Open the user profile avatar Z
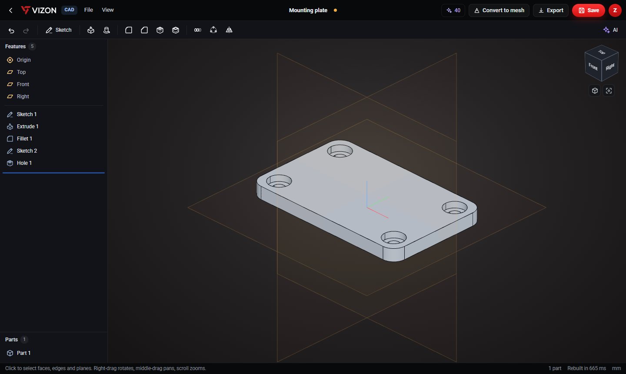Viewport: 626px width, 374px height. (x=615, y=10)
